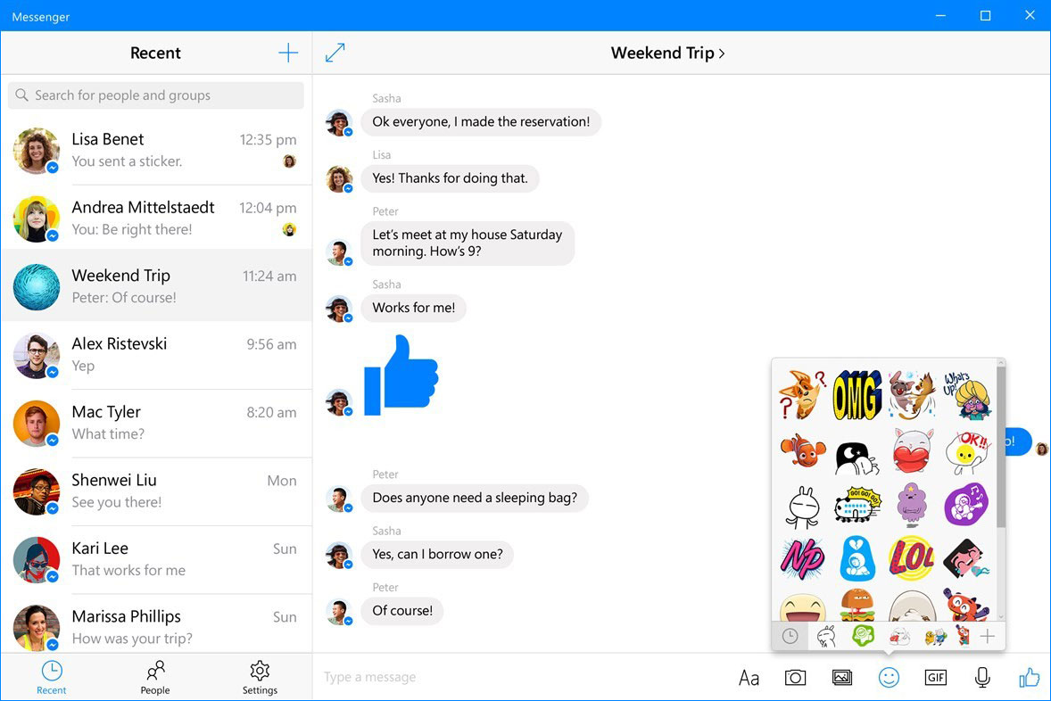The height and width of the screenshot is (701, 1051).
Task: Send the sleeping moon sticker
Action: [857, 458]
